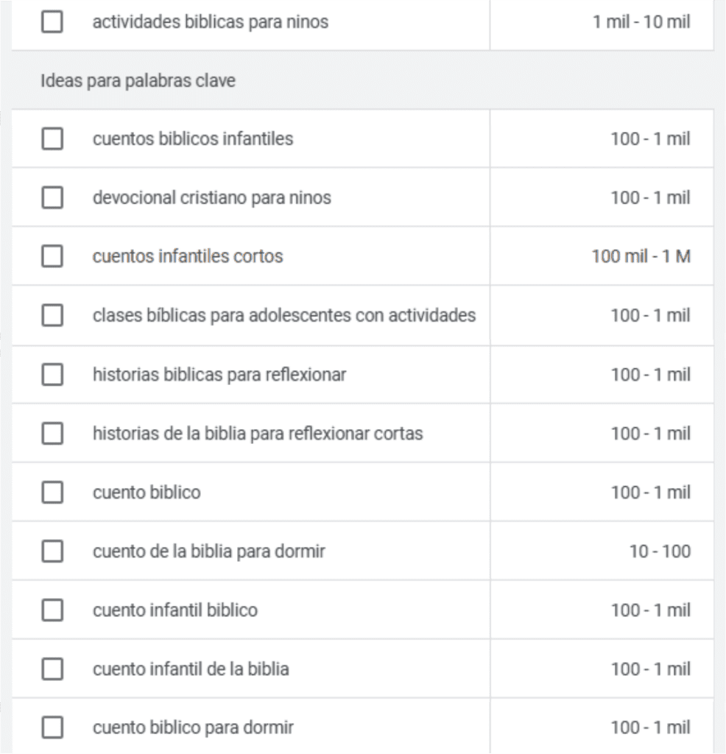Click the Ideas para palabras clave heading
The width and height of the screenshot is (726, 754).
point(138,81)
